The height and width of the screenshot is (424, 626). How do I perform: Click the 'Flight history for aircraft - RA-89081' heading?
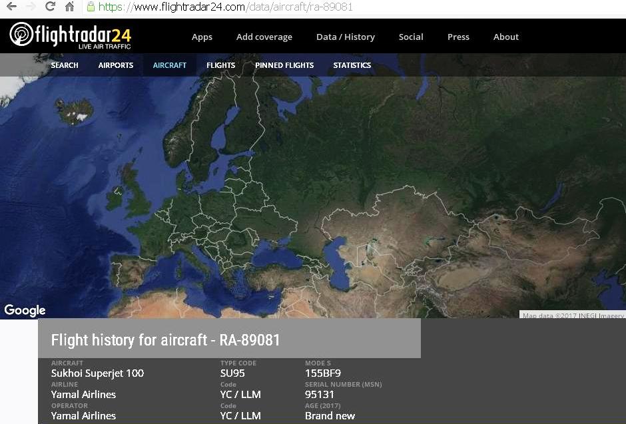pos(165,340)
